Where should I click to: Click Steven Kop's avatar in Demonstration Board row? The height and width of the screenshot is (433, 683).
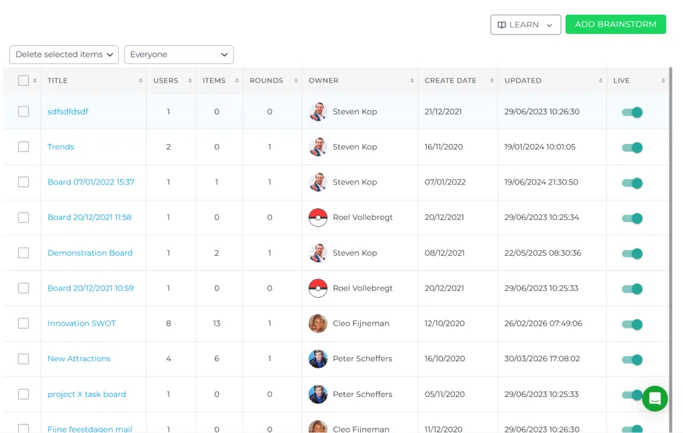coord(318,253)
